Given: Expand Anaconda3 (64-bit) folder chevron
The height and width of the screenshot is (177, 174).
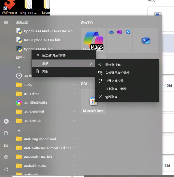Looking at the screenshot, I should tap(74, 157).
